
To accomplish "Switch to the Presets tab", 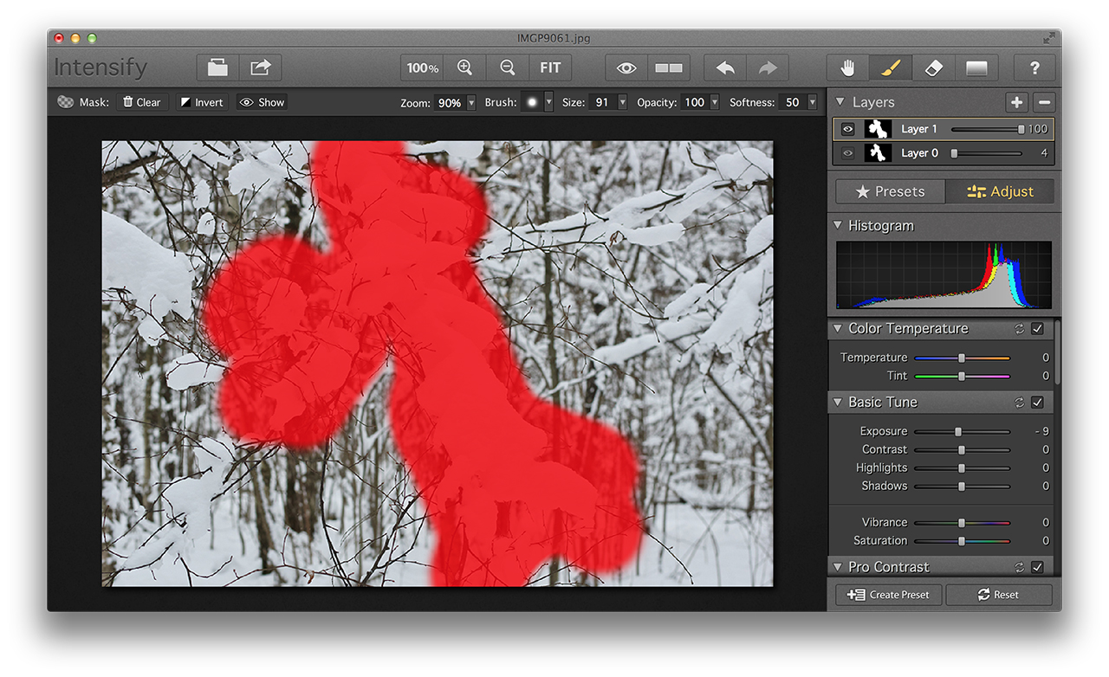I will tap(890, 191).
